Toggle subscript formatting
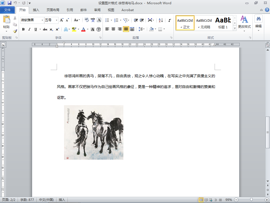Image resolution: width=270 pixels, height=203 pixels. (x=51, y=29)
